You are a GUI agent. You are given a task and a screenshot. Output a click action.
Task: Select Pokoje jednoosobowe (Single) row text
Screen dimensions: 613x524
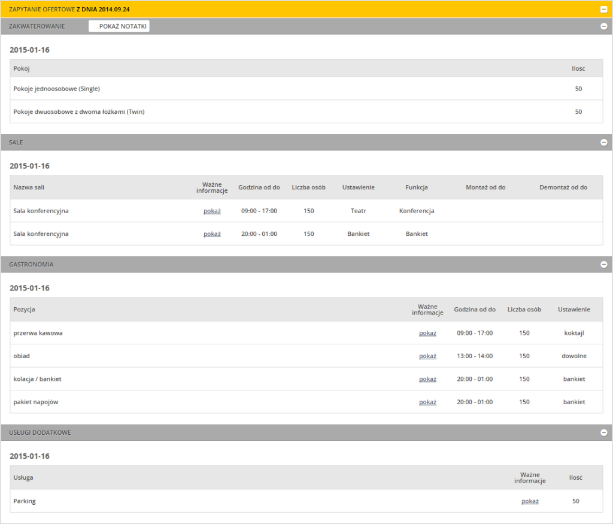[x=57, y=89]
